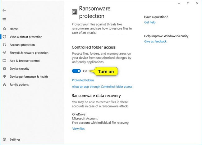Open Settings gear at bottom left
Viewport: 202px width, 145px height.
pyautogui.click(x=4, y=140)
